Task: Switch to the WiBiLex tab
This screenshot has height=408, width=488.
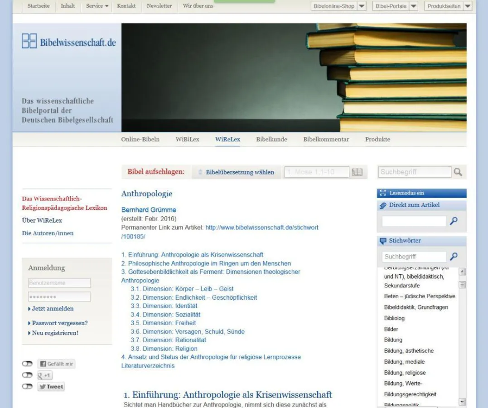Action: (187, 140)
